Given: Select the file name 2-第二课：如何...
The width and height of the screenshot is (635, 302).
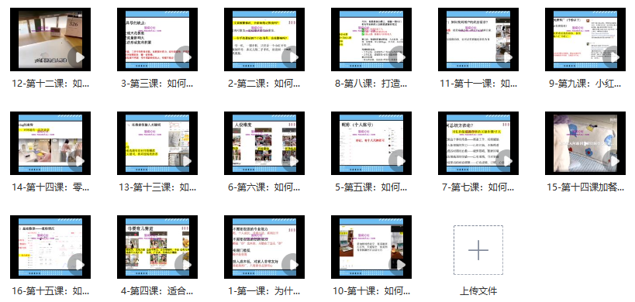Looking at the screenshot, I should pyautogui.click(x=264, y=84).
